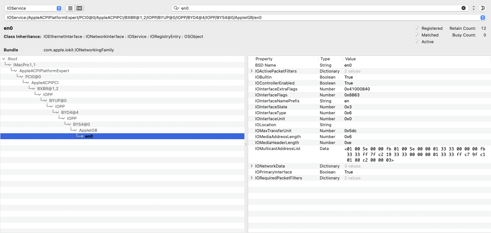Click the Active checkbox
This screenshot has width=491, height=233.
417,42
